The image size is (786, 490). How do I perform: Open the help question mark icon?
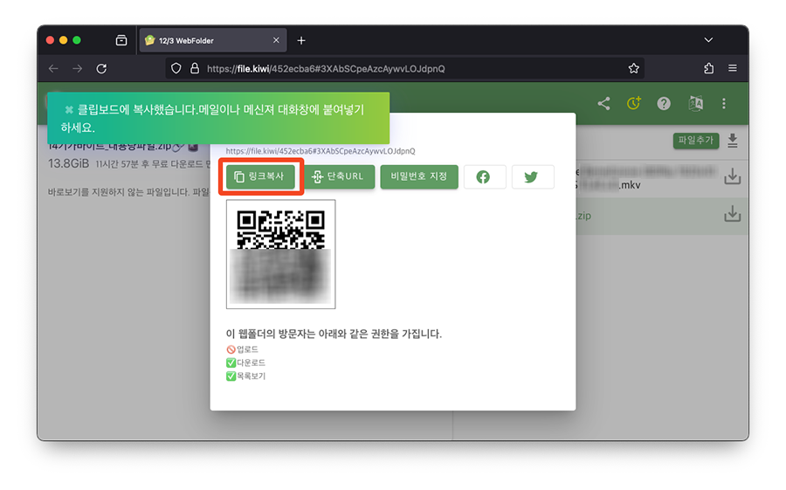click(664, 104)
